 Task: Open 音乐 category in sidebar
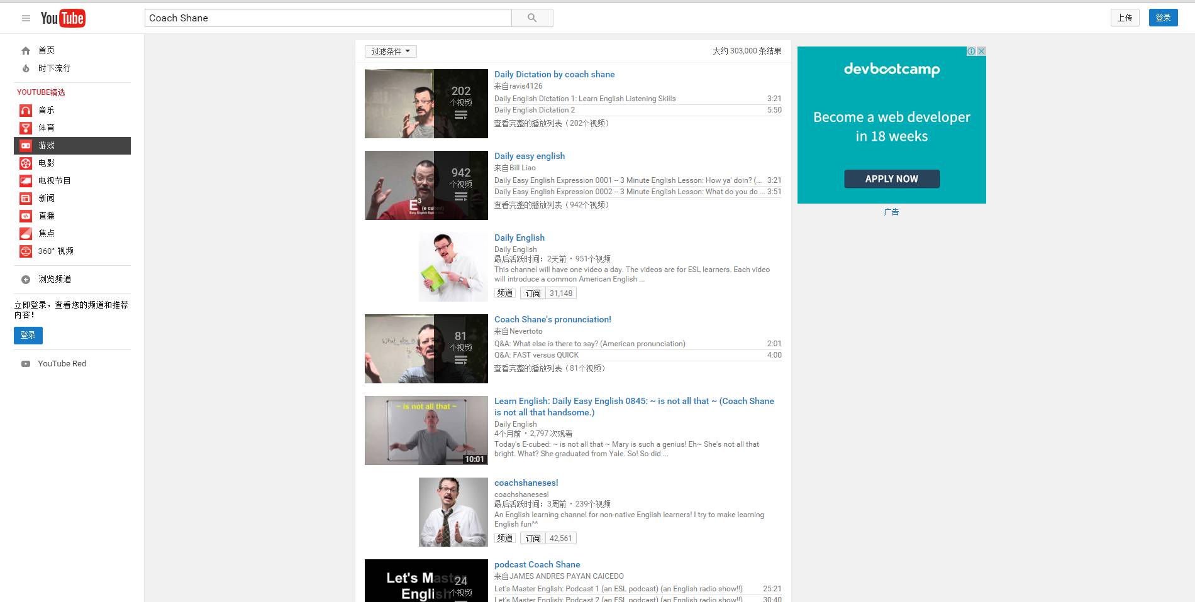coord(47,110)
